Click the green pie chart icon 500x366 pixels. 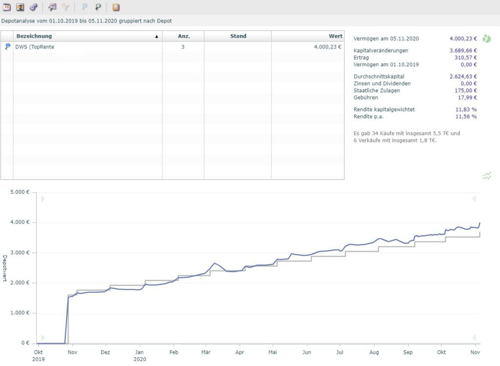487,39
